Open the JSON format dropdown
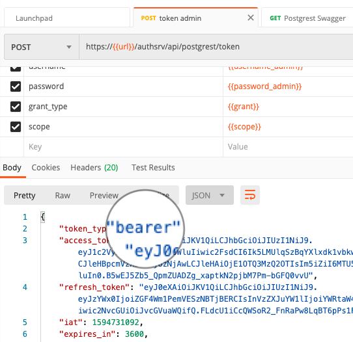The image size is (353, 342). pos(209,195)
